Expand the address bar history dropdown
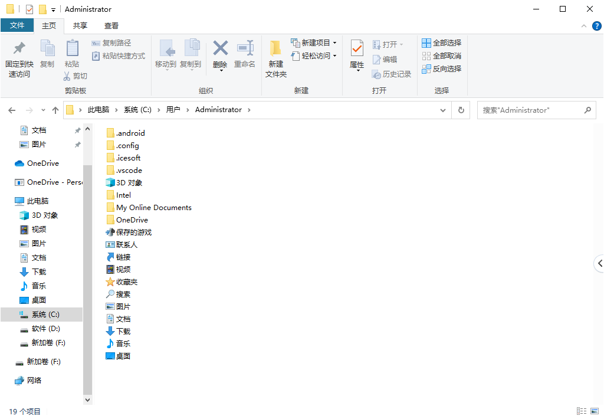This screenshot has width=604, height=419. [443, 110]
